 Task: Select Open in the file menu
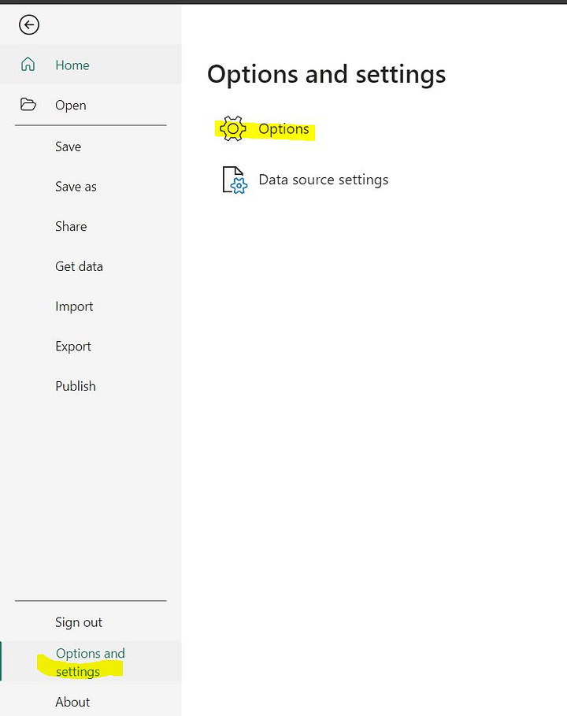(91, 105)
